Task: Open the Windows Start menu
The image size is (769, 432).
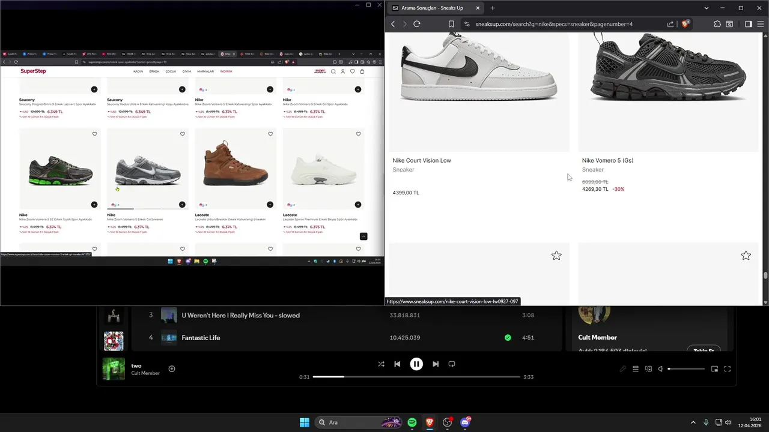Action: [305, 422]
